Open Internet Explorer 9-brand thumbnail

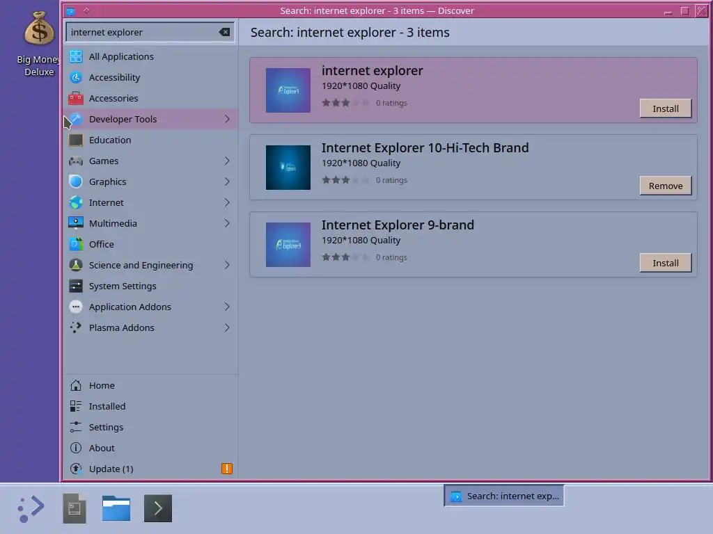[288, 245]
